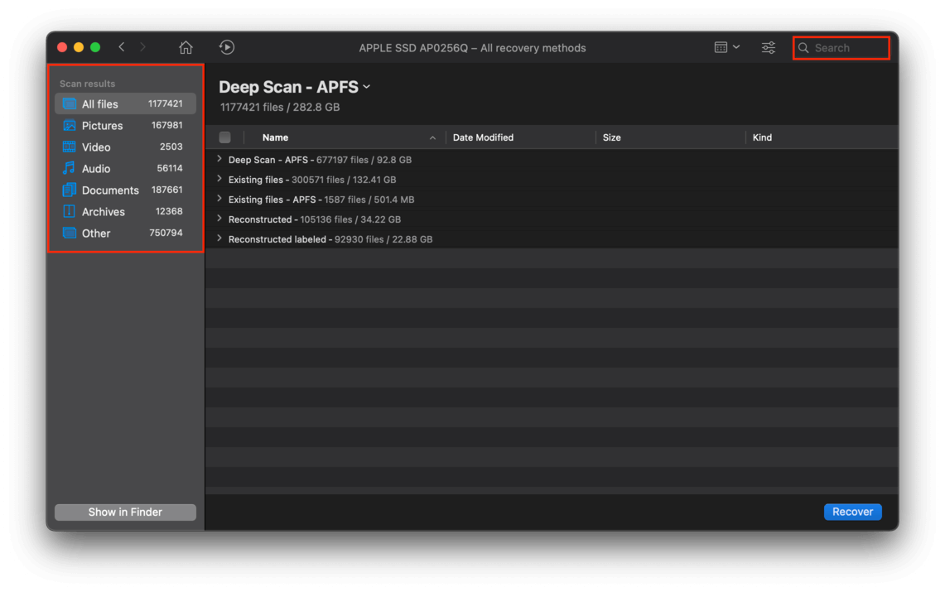Open the view mode dropdown
This screenshot has height=592, width=945.
[x=727, y=47]
